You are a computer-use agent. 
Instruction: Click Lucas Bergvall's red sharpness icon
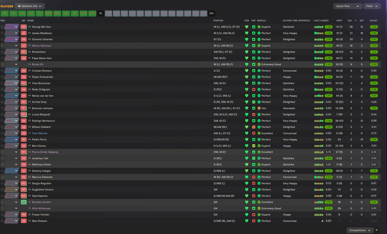tap(253, 115)
